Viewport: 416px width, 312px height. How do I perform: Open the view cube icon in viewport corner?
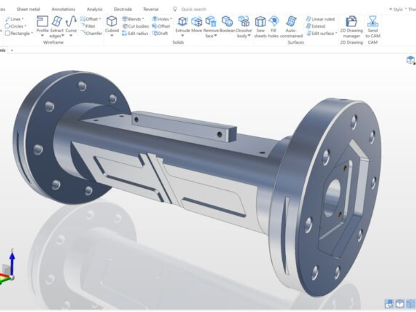410,60
